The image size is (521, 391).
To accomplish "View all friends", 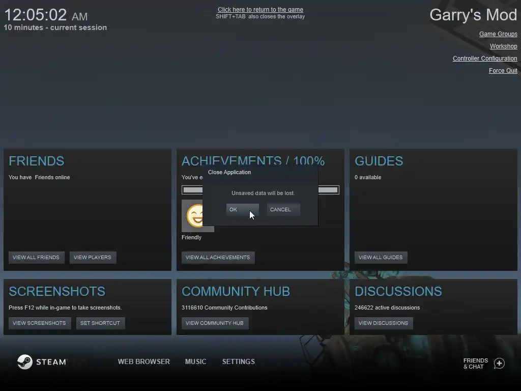I will pyautogui.click(x=36, y=257).
